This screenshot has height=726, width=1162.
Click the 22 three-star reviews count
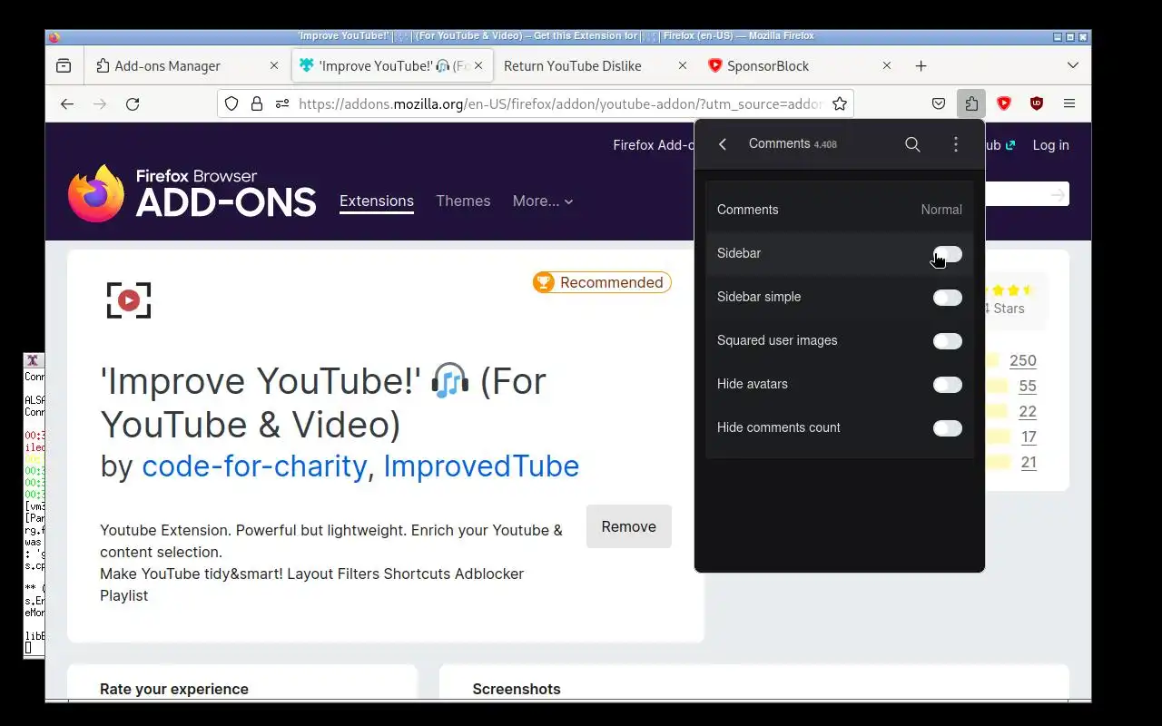(1028, 411)
